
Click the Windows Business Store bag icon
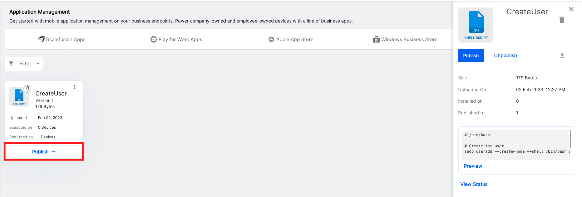coord(376,39)
